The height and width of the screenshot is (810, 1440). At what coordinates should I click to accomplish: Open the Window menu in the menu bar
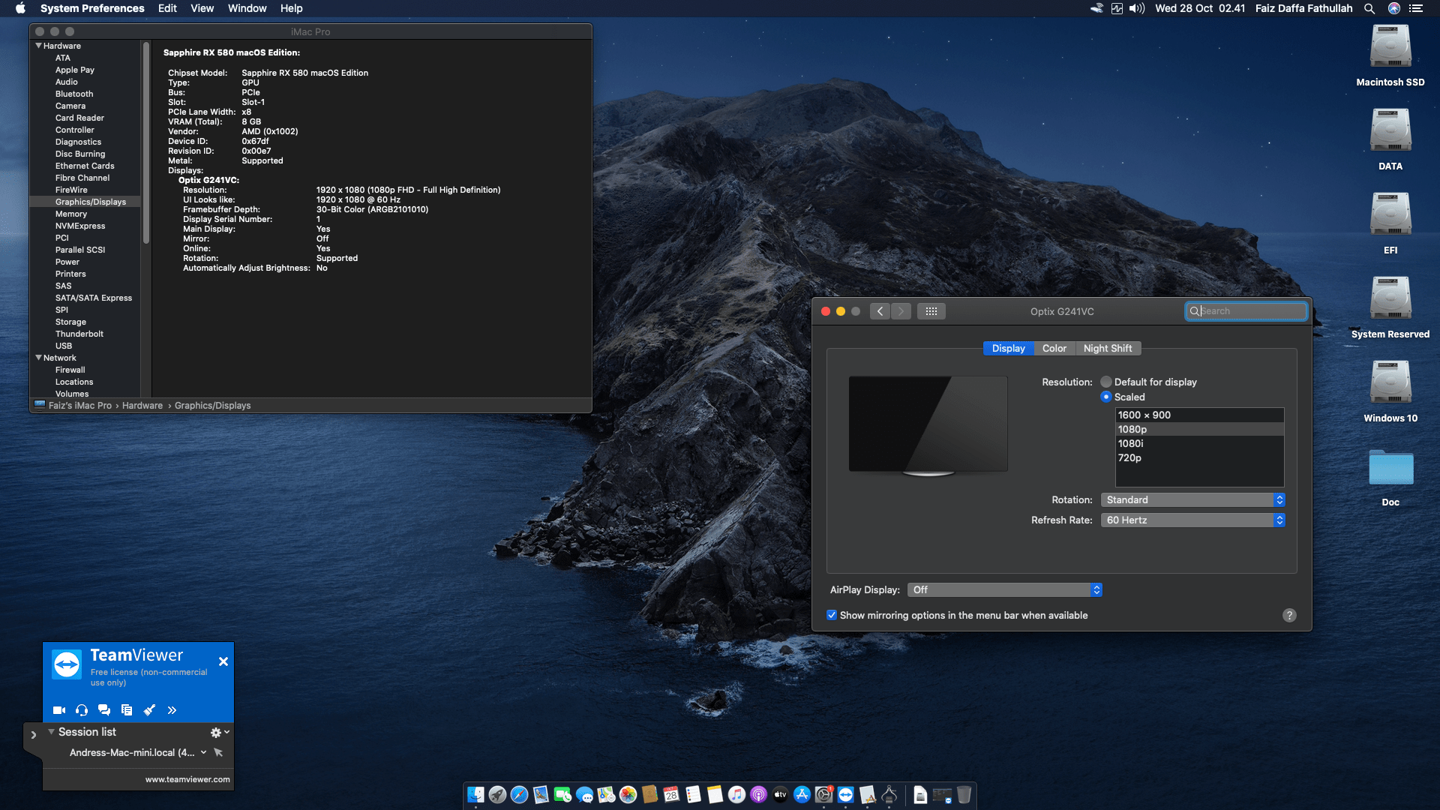click(x=247, y=8)
